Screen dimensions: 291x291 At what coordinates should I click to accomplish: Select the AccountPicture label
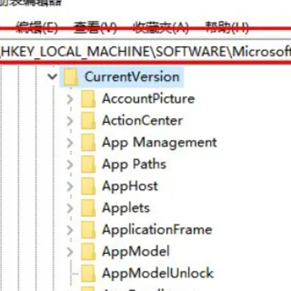pos(148,99)
